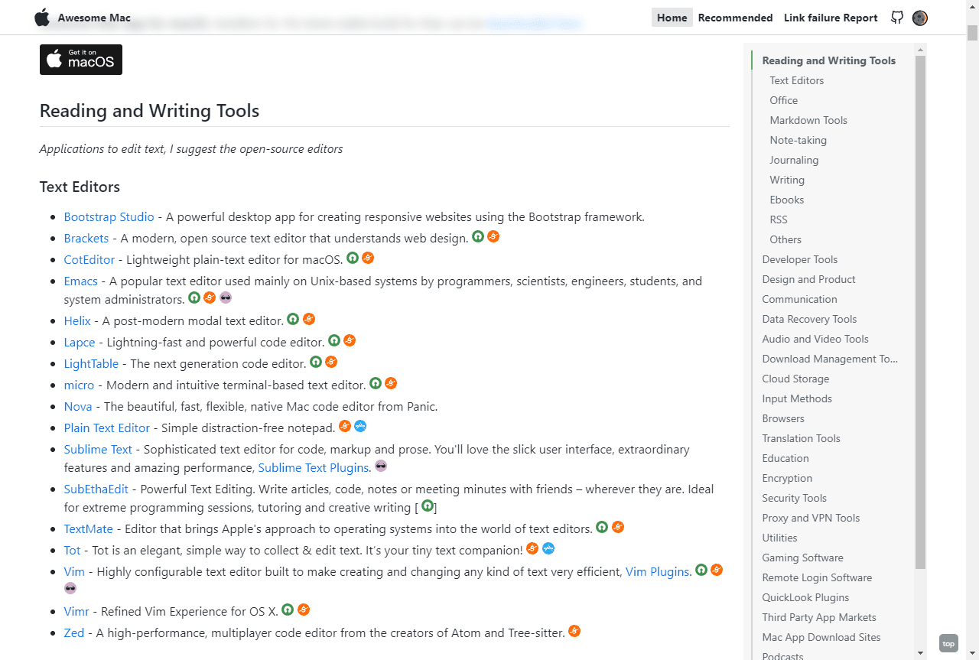Click the Get it on macOS badge
Image resolution: width=979 pixels, height=660 pixels.
tap(81, 60)
